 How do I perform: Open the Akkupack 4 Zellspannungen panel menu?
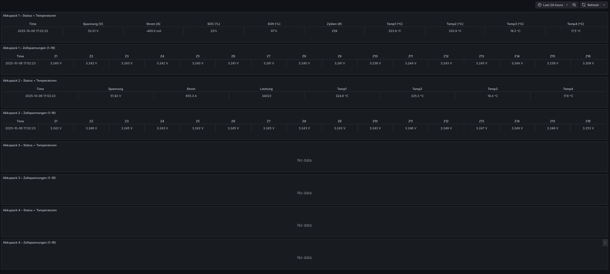(x=605, y=243)
